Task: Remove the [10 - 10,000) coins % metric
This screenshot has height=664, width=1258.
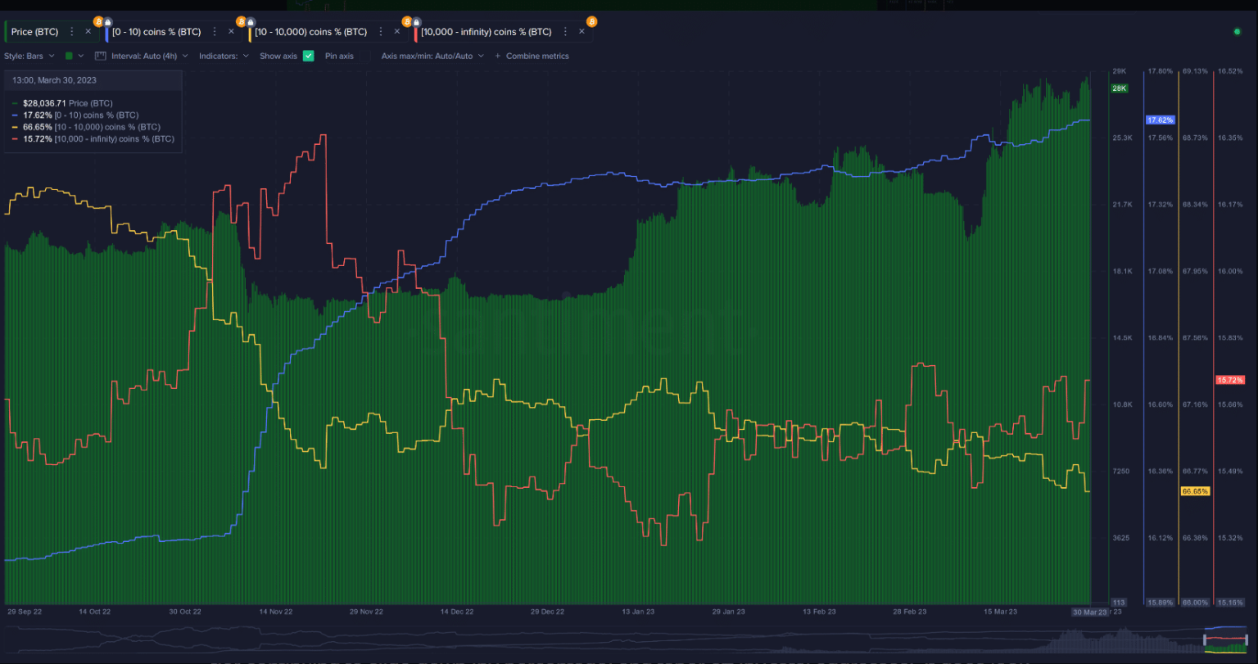Action: tap(397, 32)
